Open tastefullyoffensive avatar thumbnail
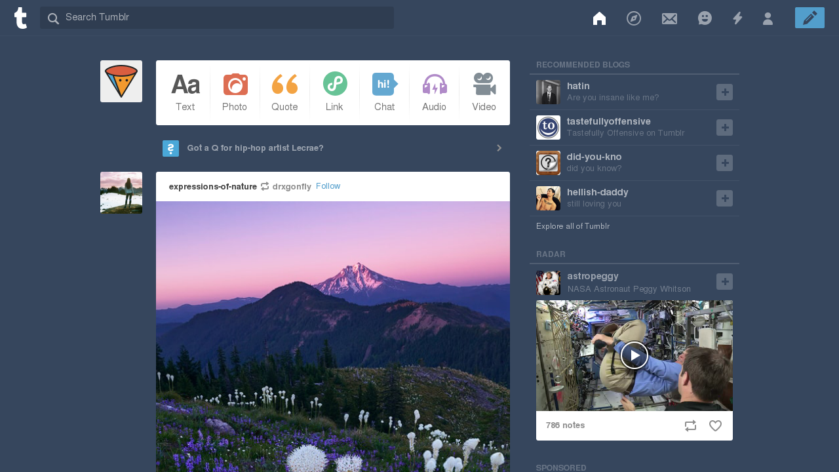 coord(548,128)
